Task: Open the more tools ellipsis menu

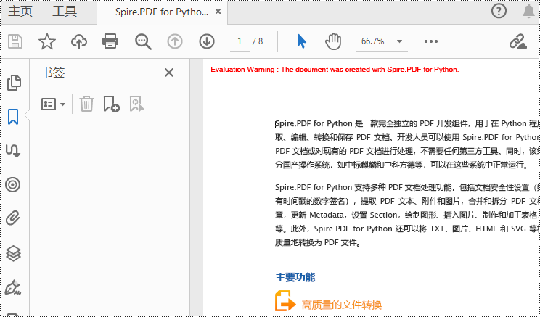Action: tap(431, 41)
